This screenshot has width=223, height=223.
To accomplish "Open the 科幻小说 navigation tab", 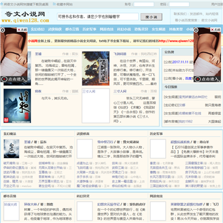I will (x=124, y=29).
